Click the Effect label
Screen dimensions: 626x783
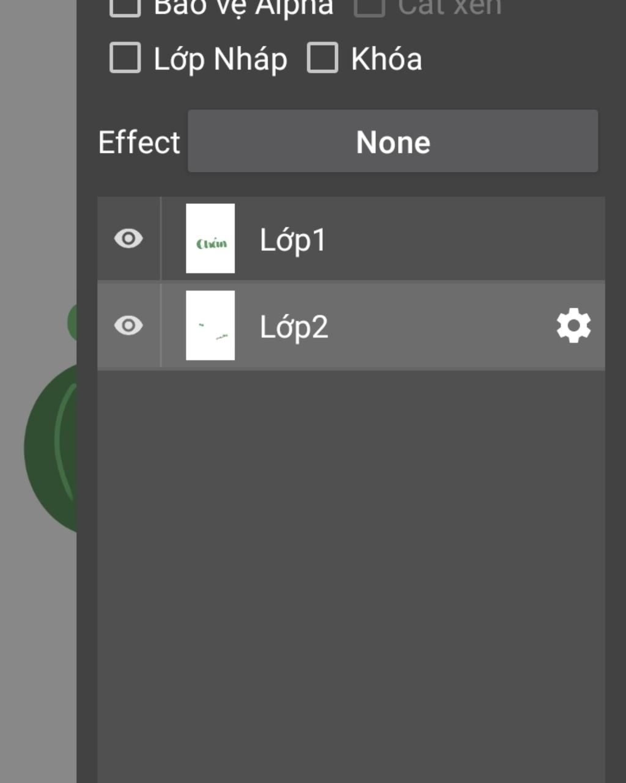(139, 143)
